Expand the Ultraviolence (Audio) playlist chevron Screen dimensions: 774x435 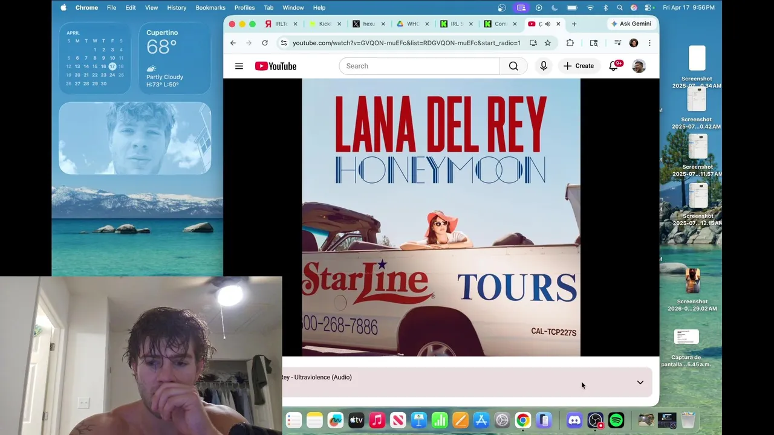(x=640, y=382)
